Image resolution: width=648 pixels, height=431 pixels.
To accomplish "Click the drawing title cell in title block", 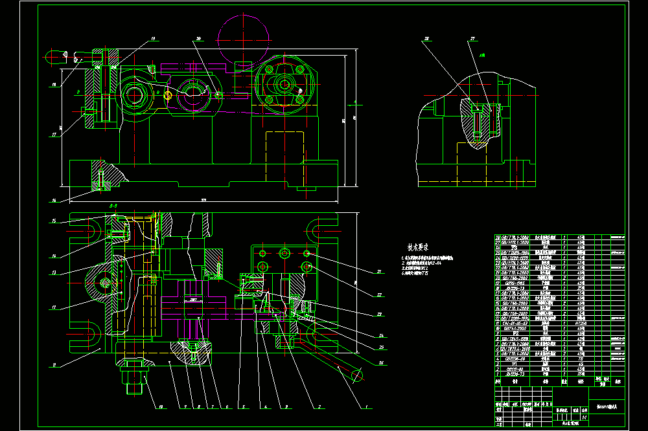I will pos(607,406).
